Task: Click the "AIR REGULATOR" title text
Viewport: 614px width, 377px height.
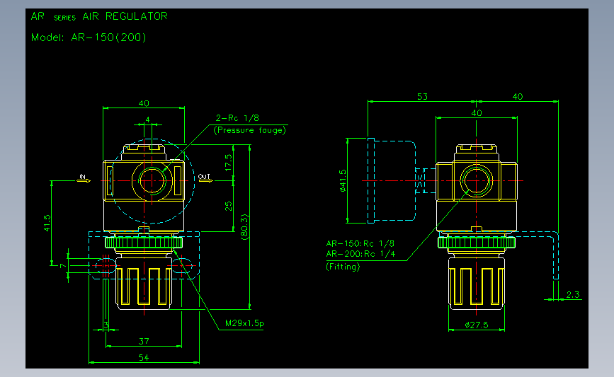Action: 125,16
